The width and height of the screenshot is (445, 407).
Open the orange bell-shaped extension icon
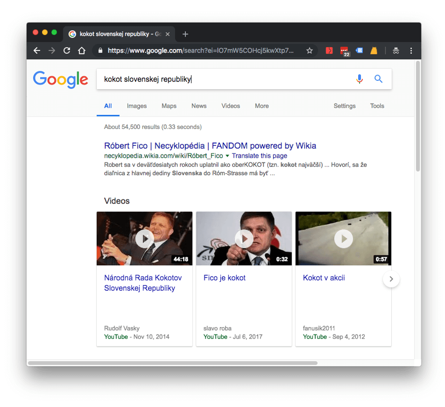374,51
